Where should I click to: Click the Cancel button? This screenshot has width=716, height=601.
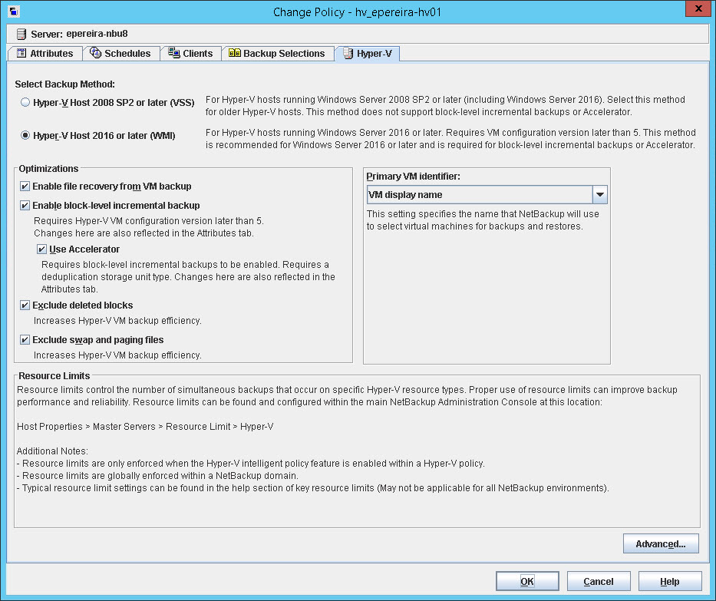pos(599,581)
